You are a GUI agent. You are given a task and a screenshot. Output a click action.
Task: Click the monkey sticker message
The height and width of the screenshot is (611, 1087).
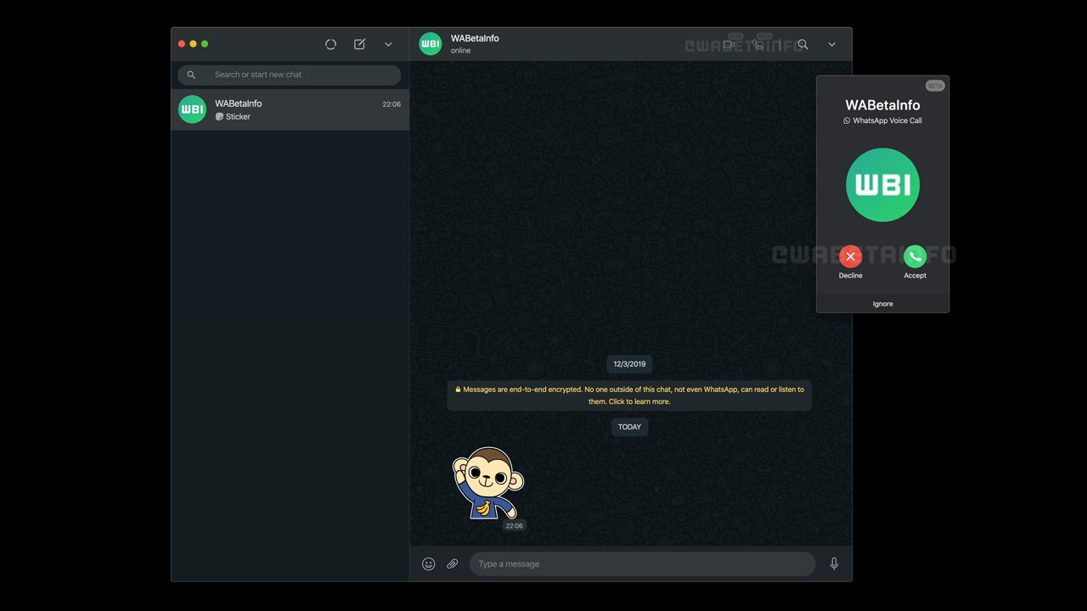click(x=487, y=484)
